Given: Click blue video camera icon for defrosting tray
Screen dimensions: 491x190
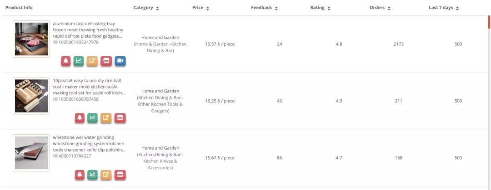Looking at the screenshot, I should [x=120, y=61].
